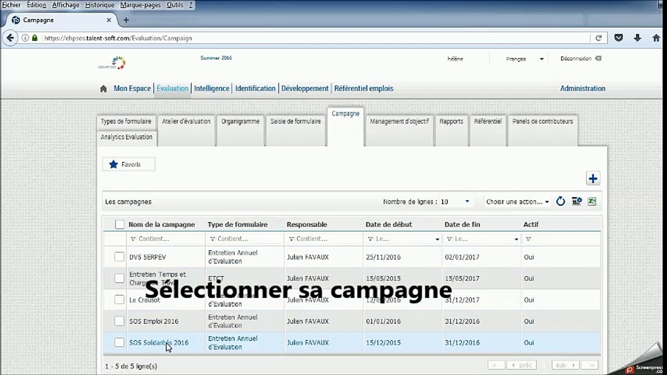Click the home icon beside Mon Espace
Viewport: 667px width, 375px height.
(104, 89)
